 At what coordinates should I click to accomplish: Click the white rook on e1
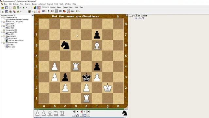[86, 98]
